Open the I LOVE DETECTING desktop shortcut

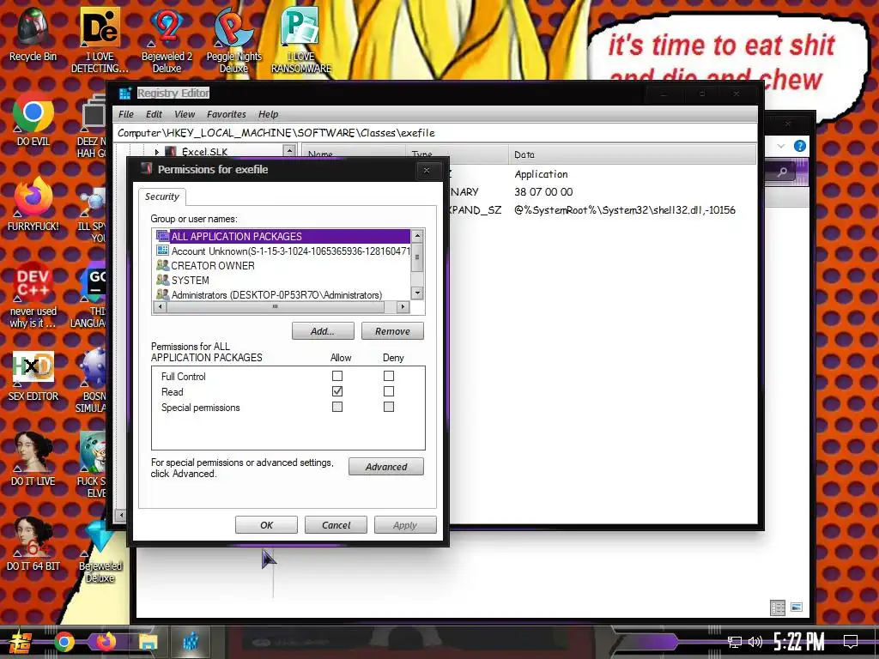point(100,40)
